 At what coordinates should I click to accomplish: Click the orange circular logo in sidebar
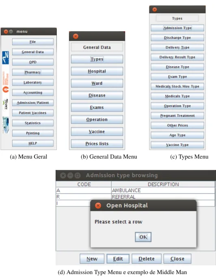point(6,89)
